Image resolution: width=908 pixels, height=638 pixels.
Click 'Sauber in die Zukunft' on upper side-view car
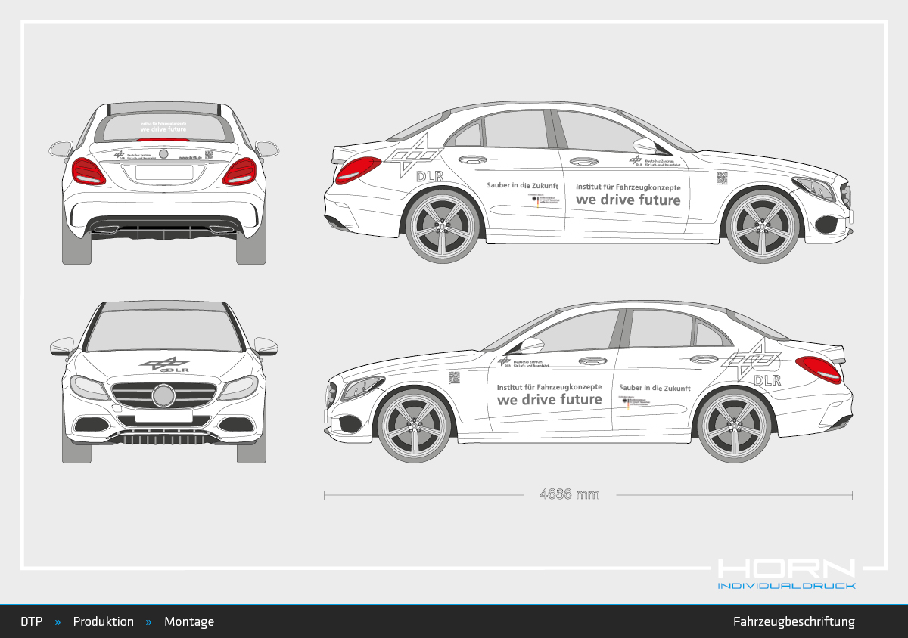[x=522, y=184]
